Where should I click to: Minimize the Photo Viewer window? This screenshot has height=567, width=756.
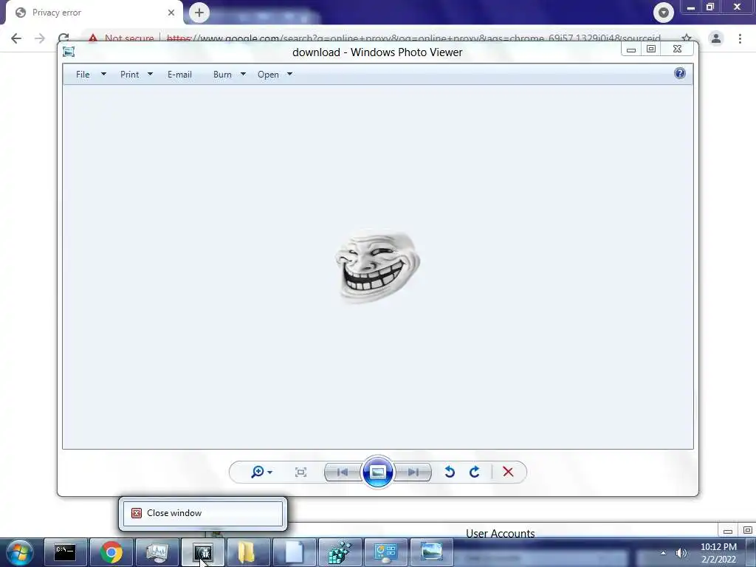pos(631,49)
